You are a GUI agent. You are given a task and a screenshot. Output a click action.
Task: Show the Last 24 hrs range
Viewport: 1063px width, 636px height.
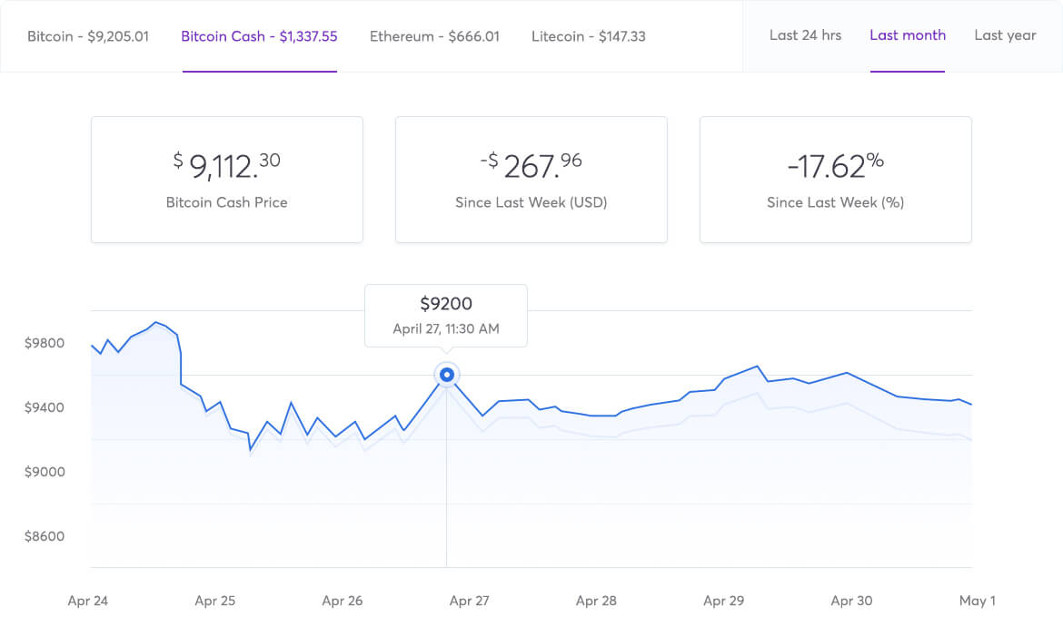click(x=805, y=35)
